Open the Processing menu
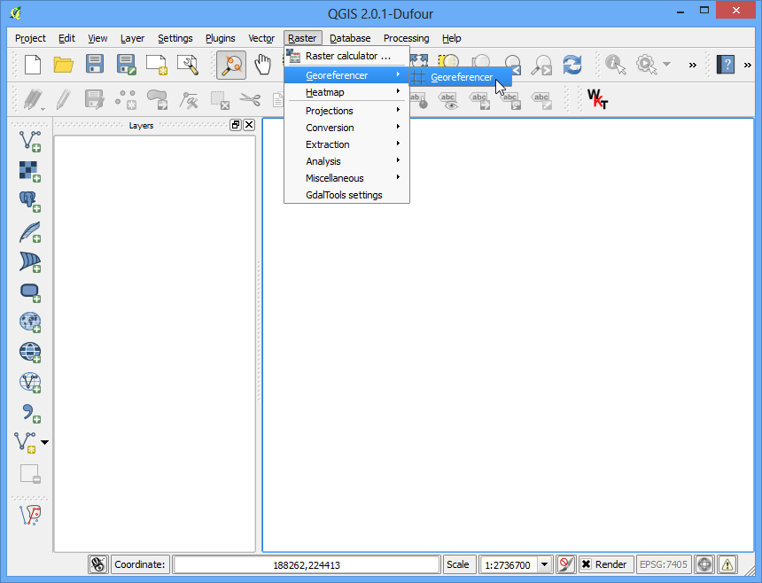The width and height of the screenshot is (762, 583). click(x=407, y=38)
